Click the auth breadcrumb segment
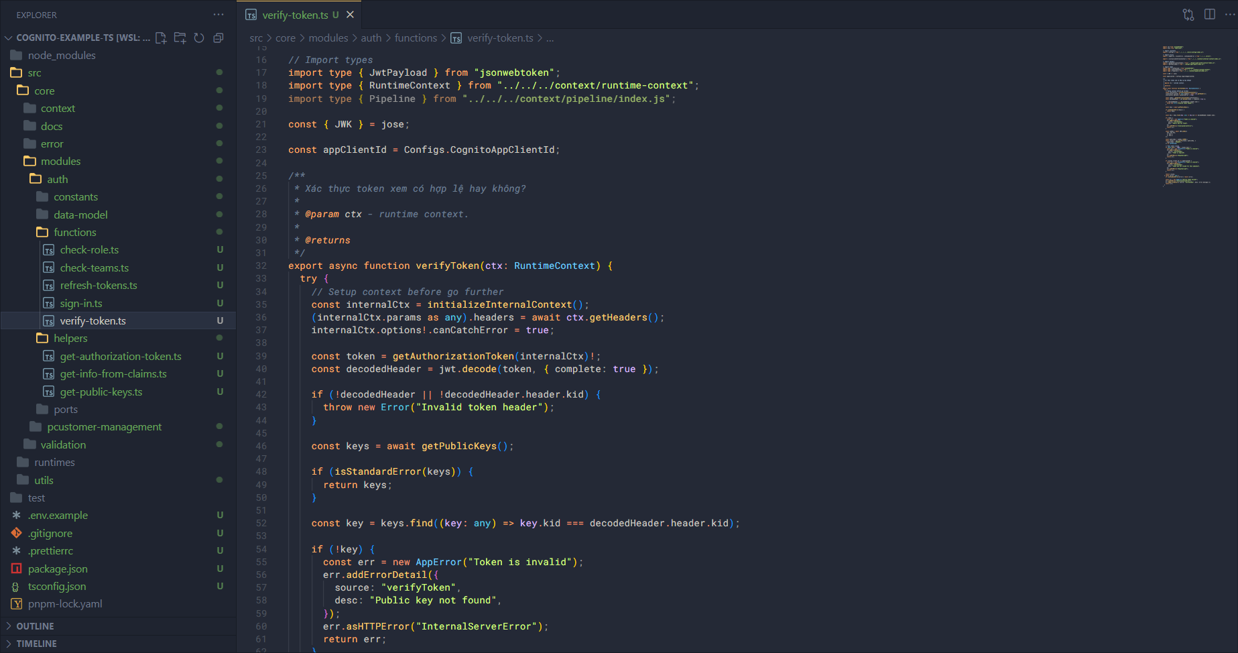Viewport: 1238px width, 653px height. click(x=371, y=38)
